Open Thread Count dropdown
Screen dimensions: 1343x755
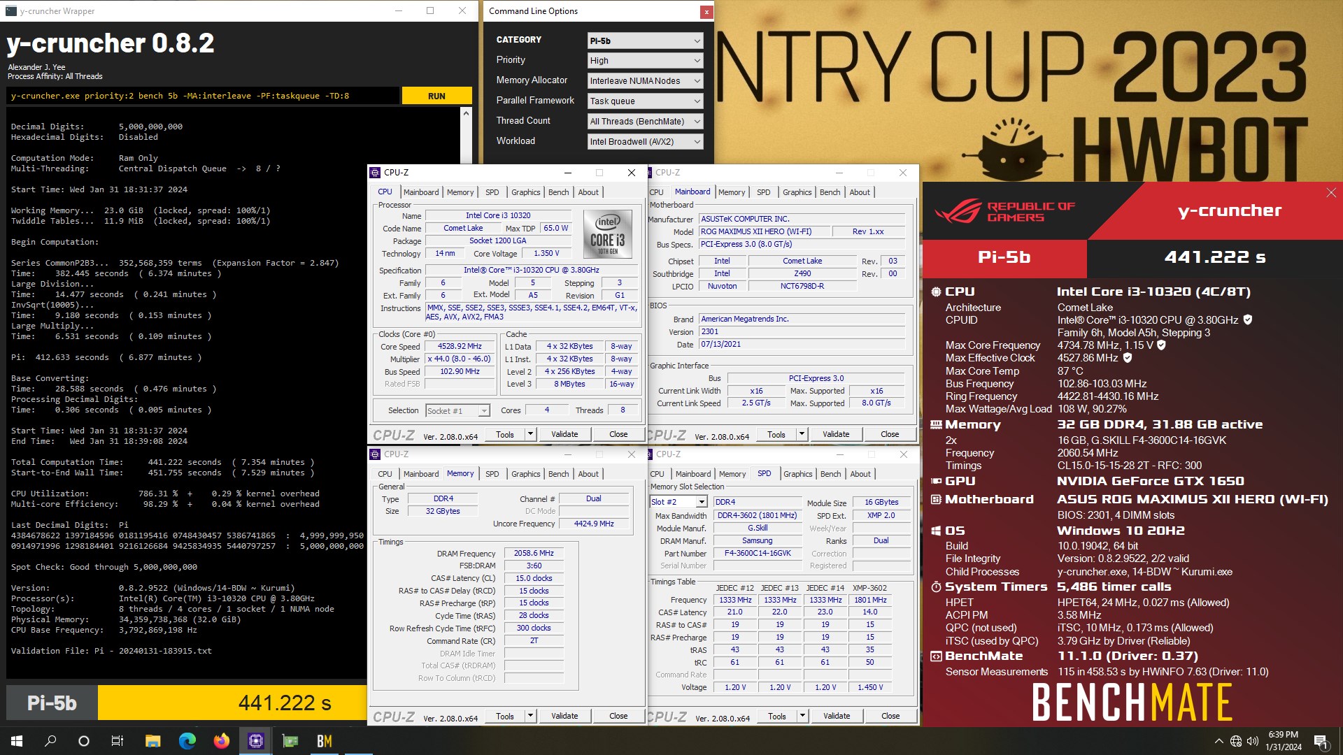645,122
